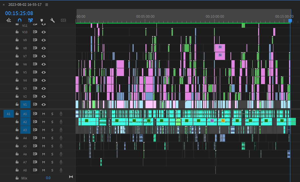
Task: Open Timeline display settings wrench
Action: click(x=52, y=20)
